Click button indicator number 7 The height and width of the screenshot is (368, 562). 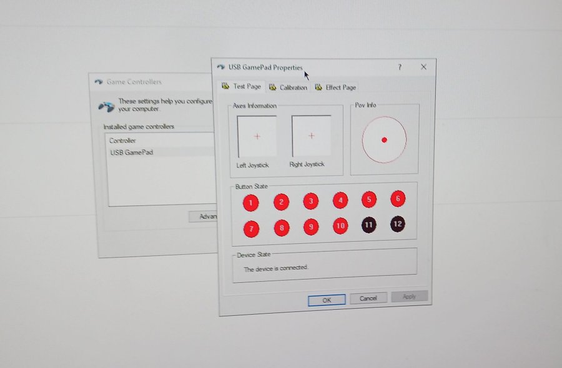251,229
